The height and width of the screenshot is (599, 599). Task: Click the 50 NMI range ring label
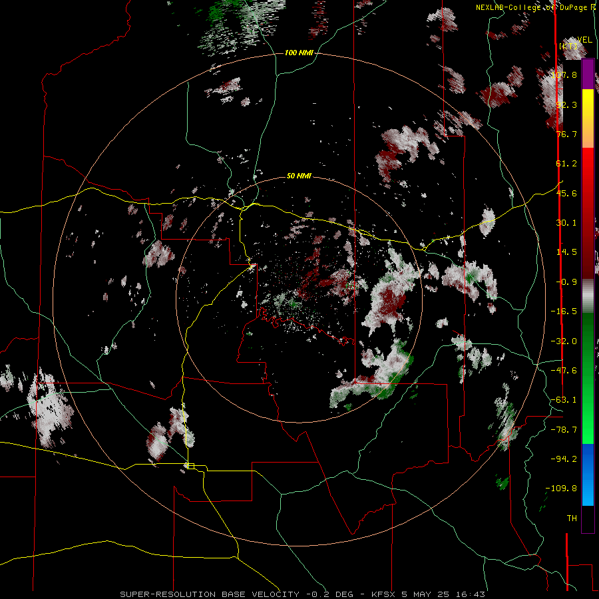(x=299, y=176)
